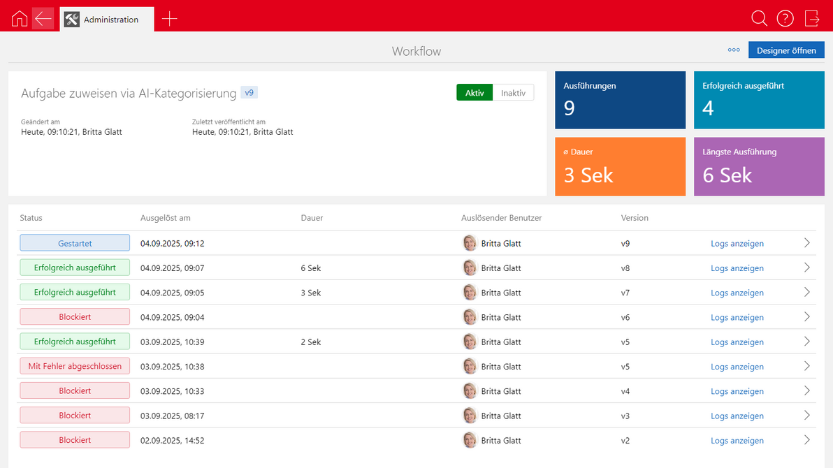Set workflow to Aktiv
This screenshot has width=833, height=468.
click(x=475, y=93)
